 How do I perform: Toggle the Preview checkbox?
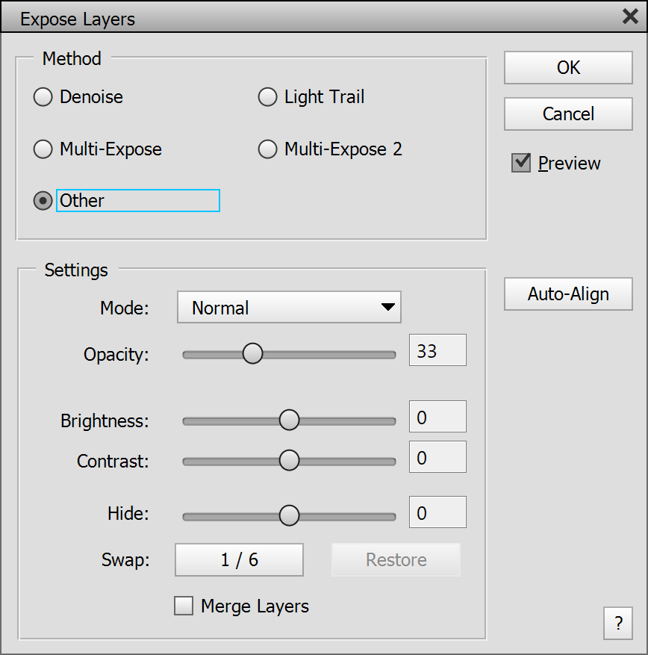(521, 163)
